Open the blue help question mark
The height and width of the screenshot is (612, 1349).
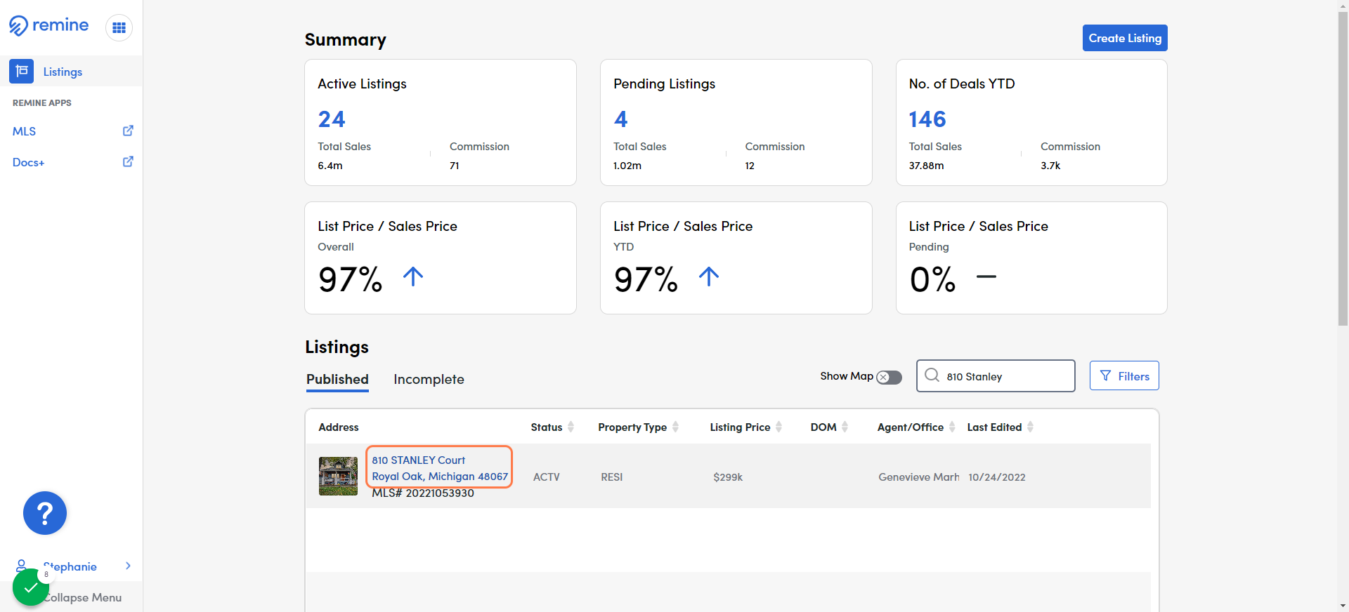pos(45,513)
